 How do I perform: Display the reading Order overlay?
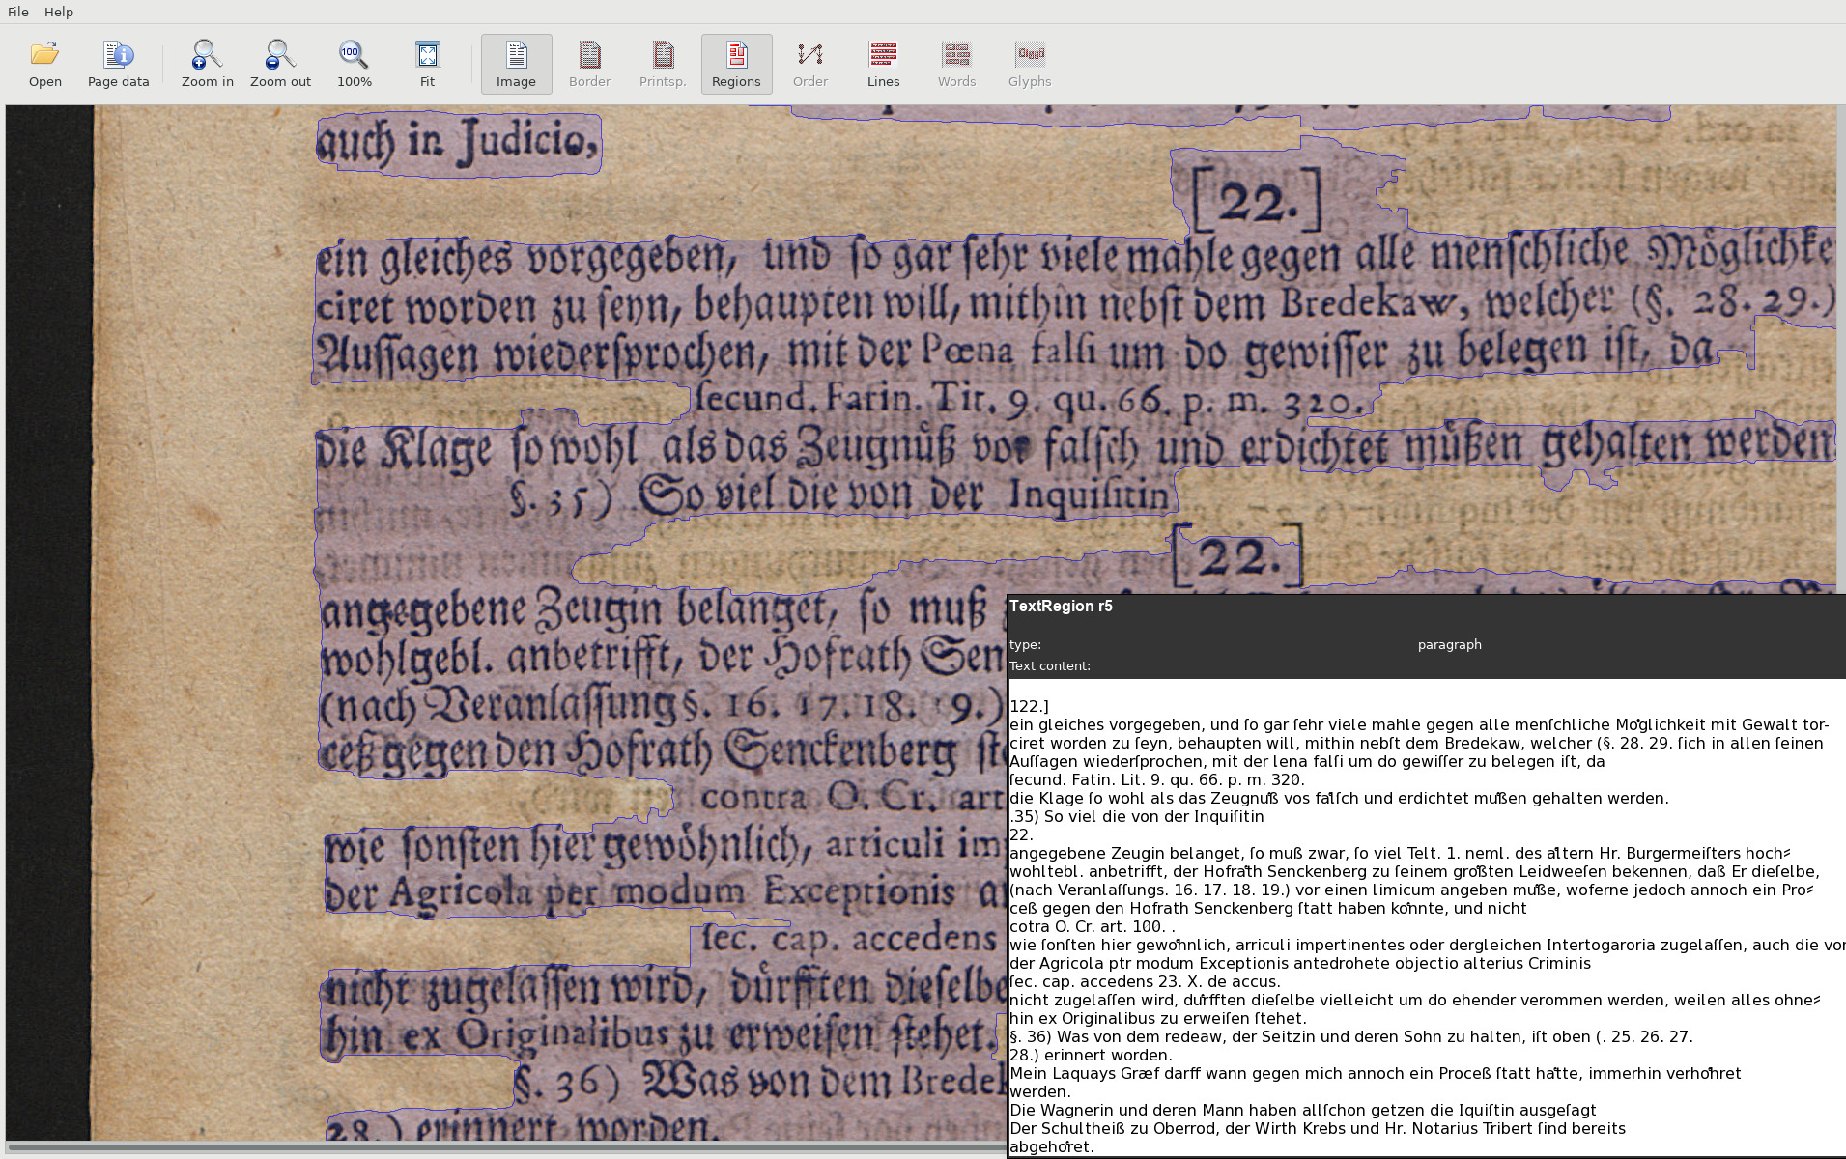coord(809,64)
